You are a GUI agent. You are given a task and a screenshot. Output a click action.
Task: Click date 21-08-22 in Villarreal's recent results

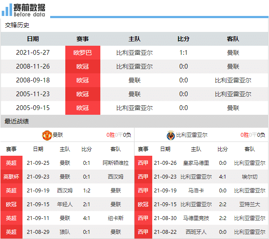point(165,232)
